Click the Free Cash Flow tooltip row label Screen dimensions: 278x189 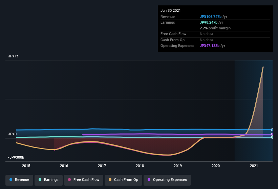(x=173, y=34)
